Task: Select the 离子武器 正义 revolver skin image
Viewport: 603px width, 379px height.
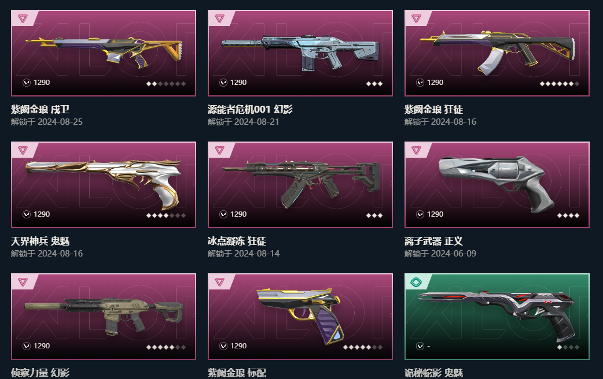Action: pos(497,185)
